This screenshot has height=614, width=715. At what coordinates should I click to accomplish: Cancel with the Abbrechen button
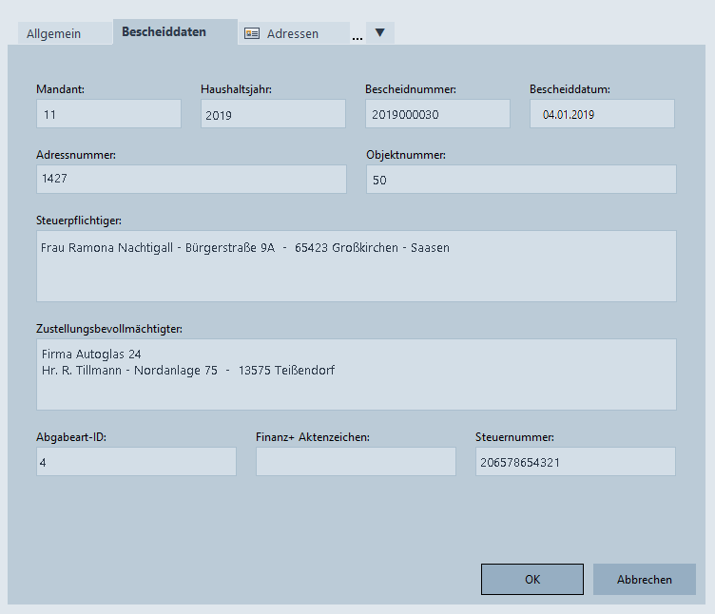pos(644,579)
